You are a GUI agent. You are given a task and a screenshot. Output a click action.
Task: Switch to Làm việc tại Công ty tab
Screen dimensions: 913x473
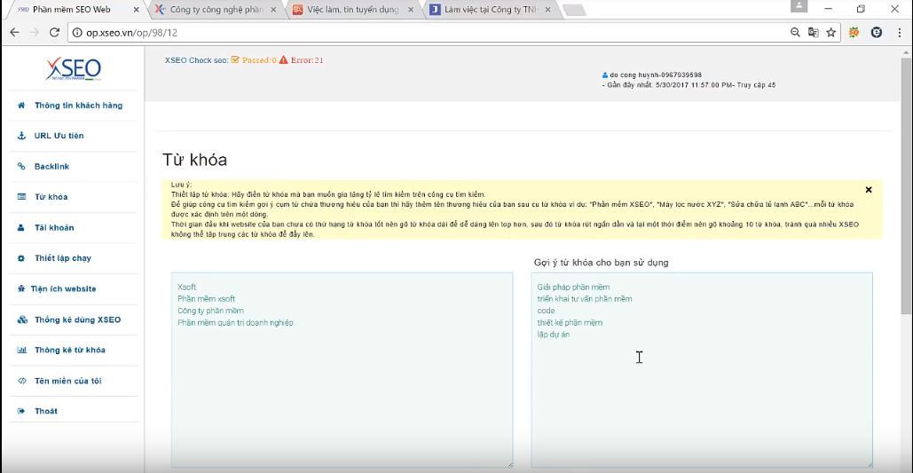[x=491, y=10]
